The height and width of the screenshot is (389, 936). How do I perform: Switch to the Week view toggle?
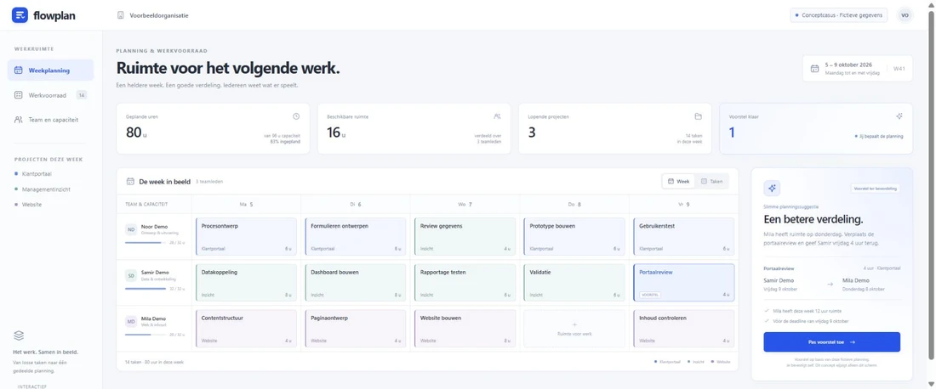coord(679,181)
